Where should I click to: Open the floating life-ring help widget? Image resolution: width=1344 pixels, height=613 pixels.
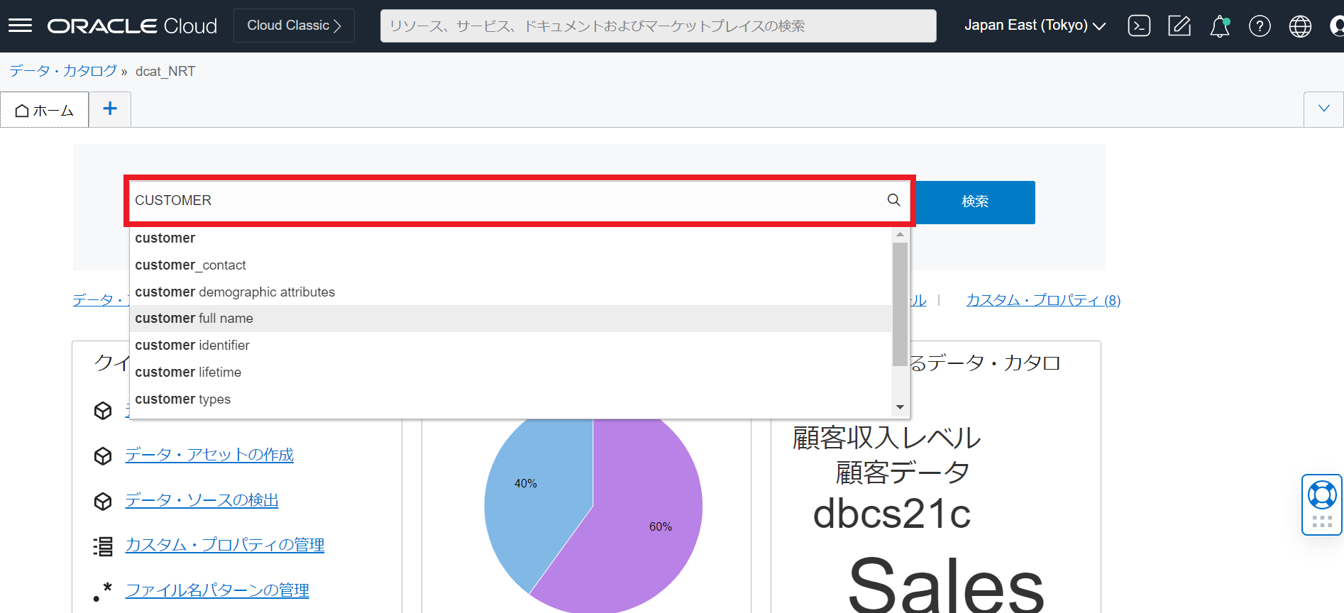click(x=1322, y=496)
